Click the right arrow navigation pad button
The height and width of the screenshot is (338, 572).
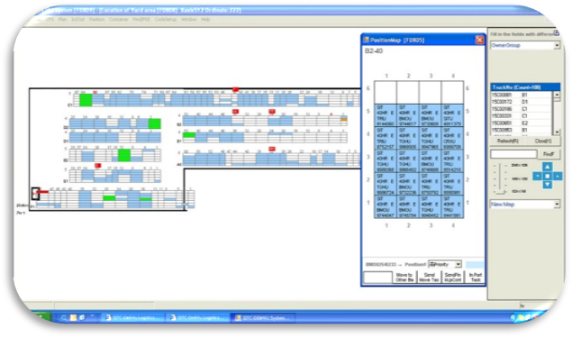558,176
